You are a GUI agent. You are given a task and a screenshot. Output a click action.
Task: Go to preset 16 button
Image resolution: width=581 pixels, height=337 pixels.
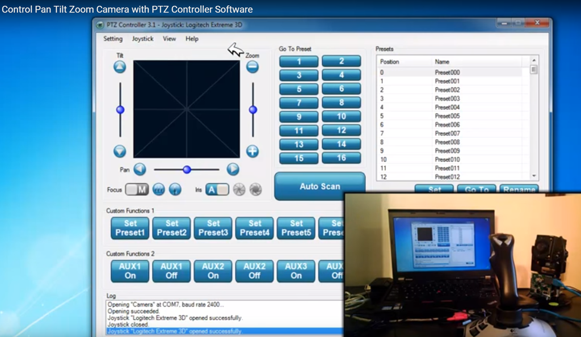[x=341, y=158]
